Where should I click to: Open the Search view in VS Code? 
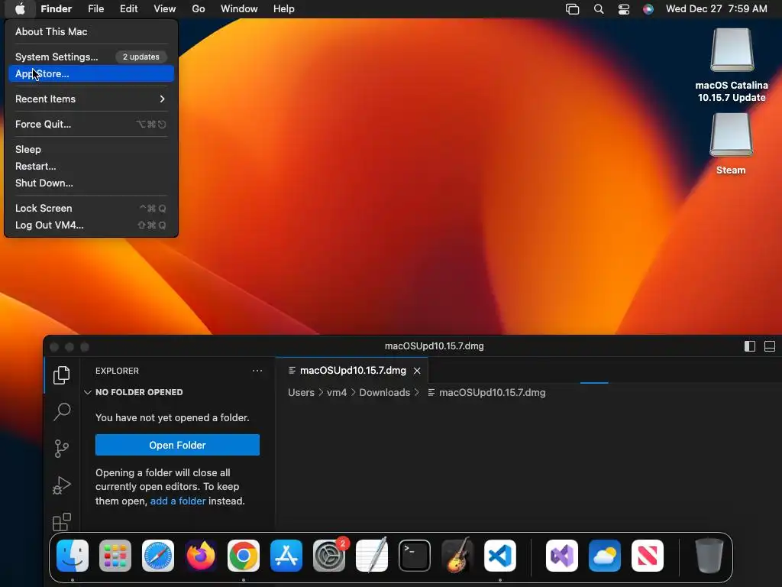pyautogui.click(x=61, y=412)
